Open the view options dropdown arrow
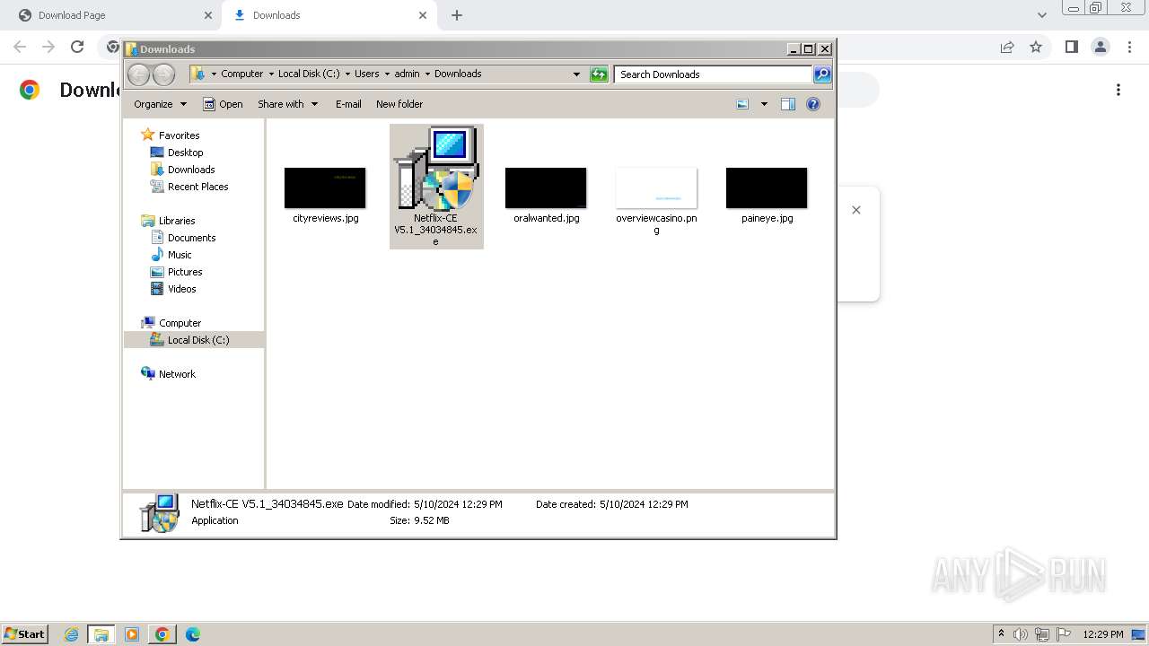Viewport: 1149px width, 646px height. click(764, 104)
